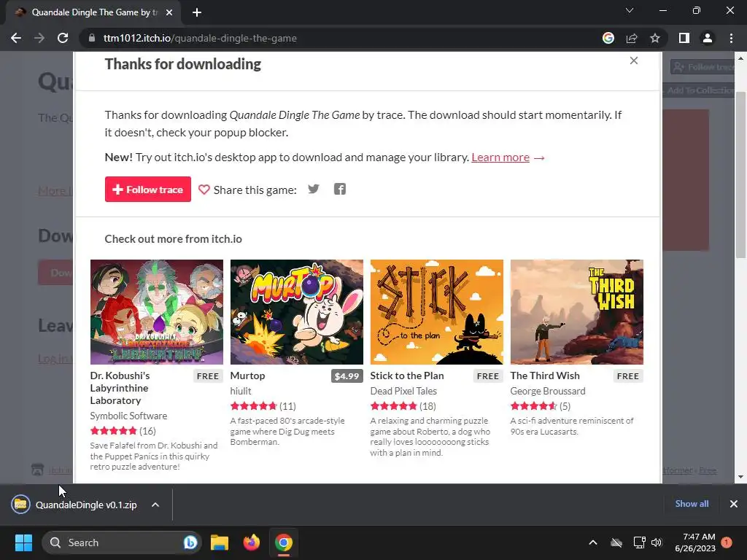Open the notification badge
This screenshot has width=747, height=560.
727,542
